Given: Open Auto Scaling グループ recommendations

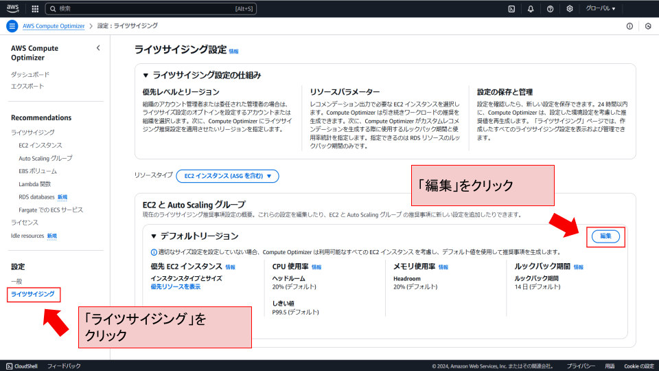Looking at the screenshot, I should pos(45,159).
